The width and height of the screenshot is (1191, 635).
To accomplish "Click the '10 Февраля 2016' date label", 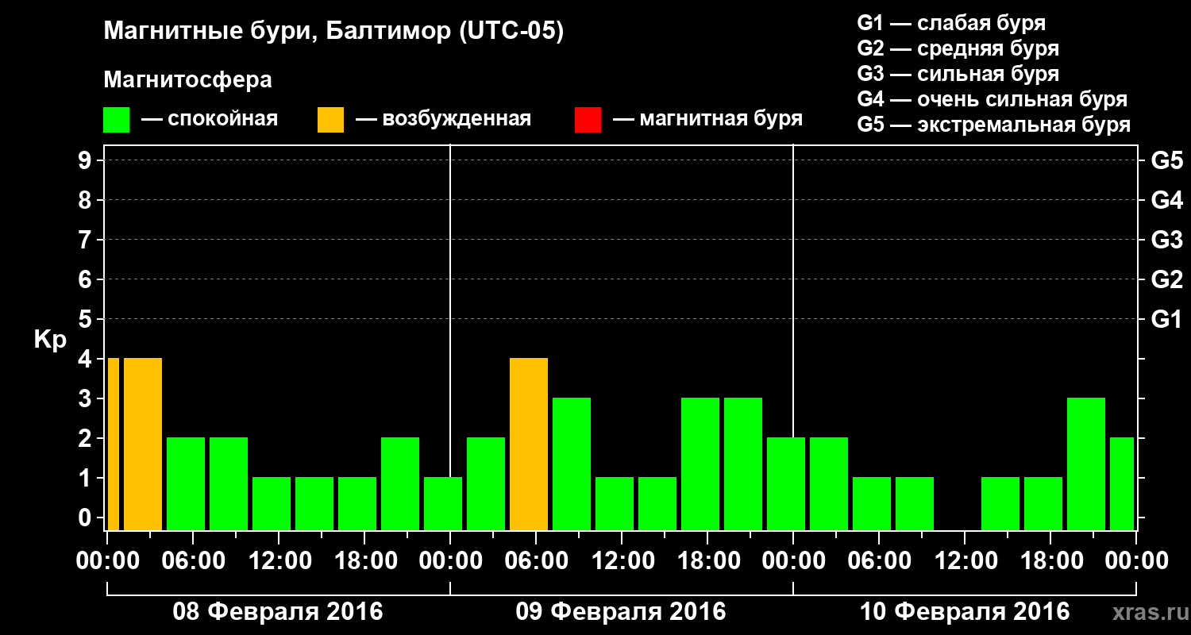I will click(x=965, y=612).
